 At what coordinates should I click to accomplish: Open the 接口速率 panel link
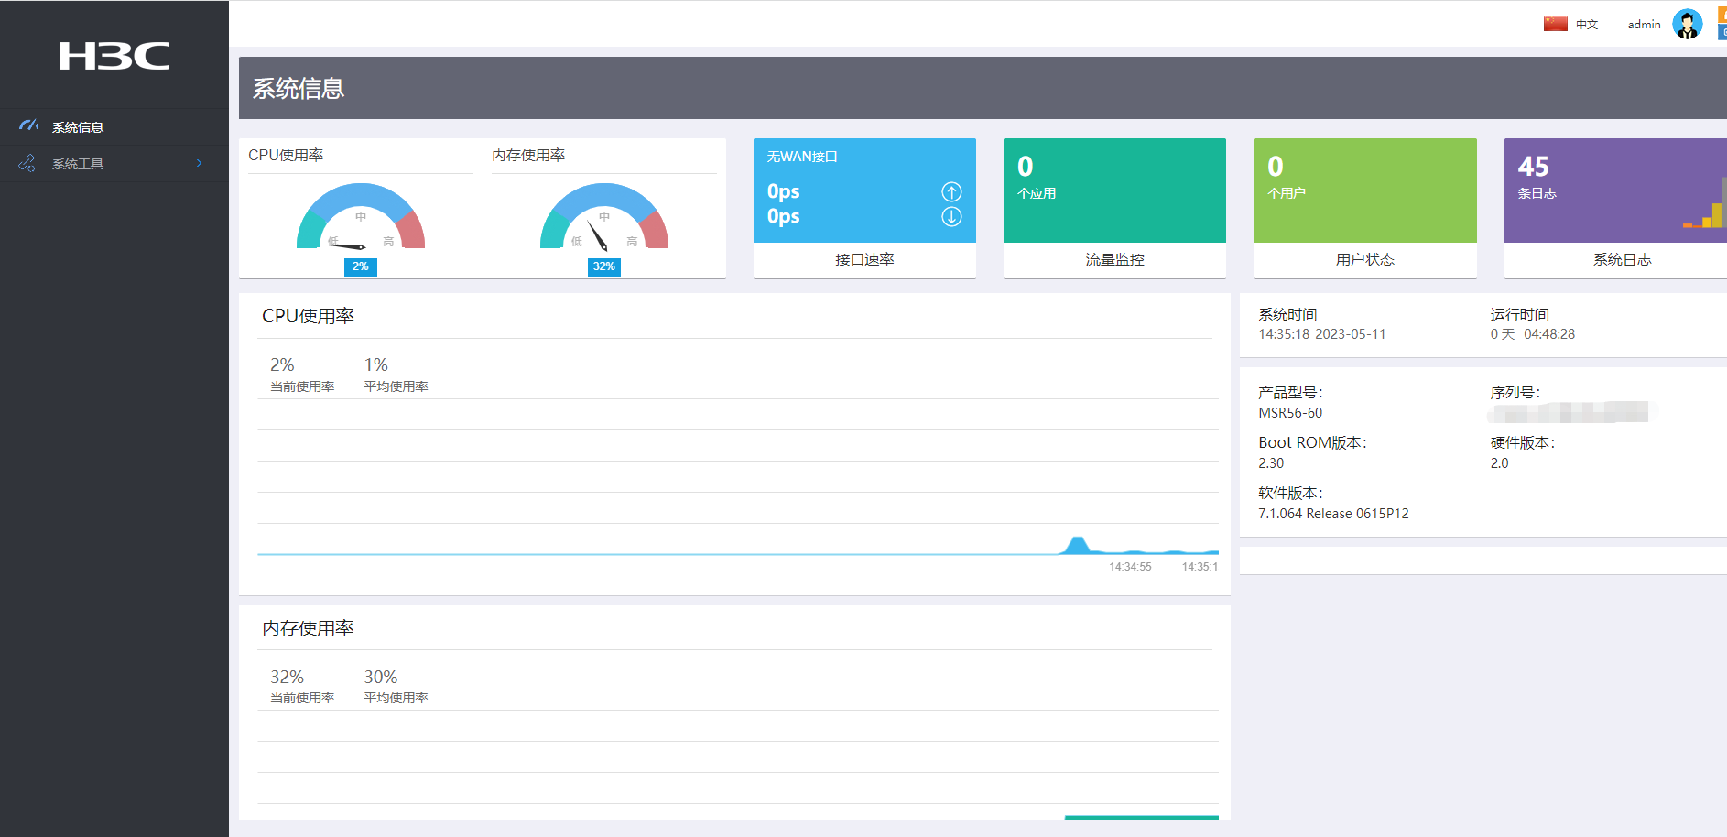coord(863,260)
